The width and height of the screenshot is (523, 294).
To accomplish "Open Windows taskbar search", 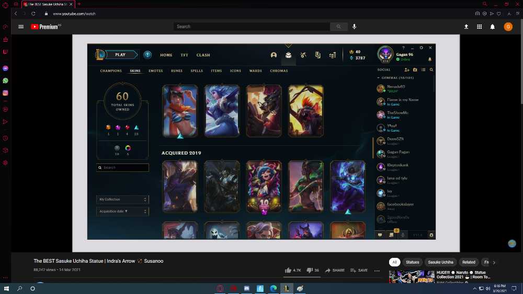I will click(x=19, y=288).
